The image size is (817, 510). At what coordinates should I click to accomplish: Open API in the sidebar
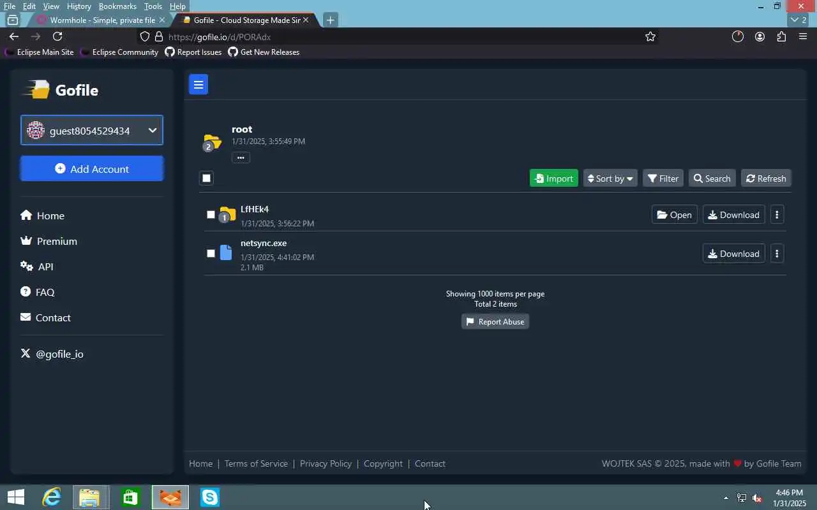pyautogui.click(x=37, y=266)
